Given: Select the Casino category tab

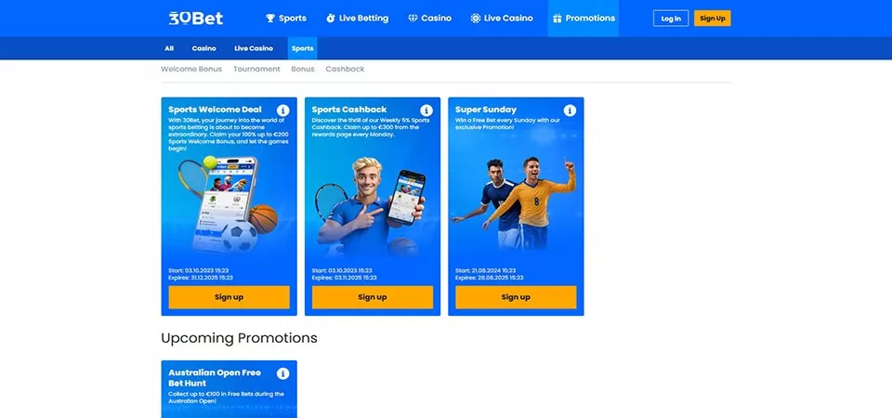Looking at the screenshot, I should (x=203, y=48).
